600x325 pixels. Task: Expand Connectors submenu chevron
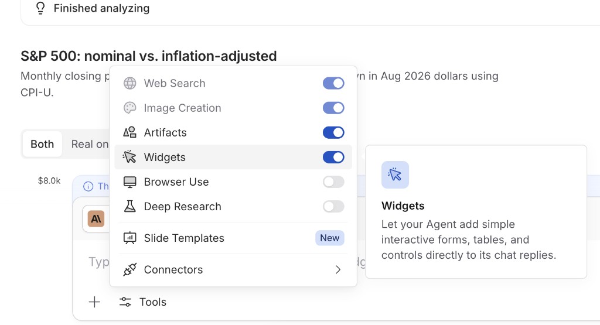point(338,269)
